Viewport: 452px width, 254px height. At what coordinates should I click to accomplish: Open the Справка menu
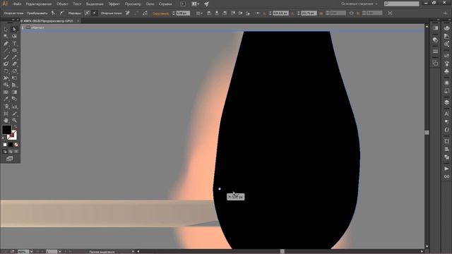165,4
